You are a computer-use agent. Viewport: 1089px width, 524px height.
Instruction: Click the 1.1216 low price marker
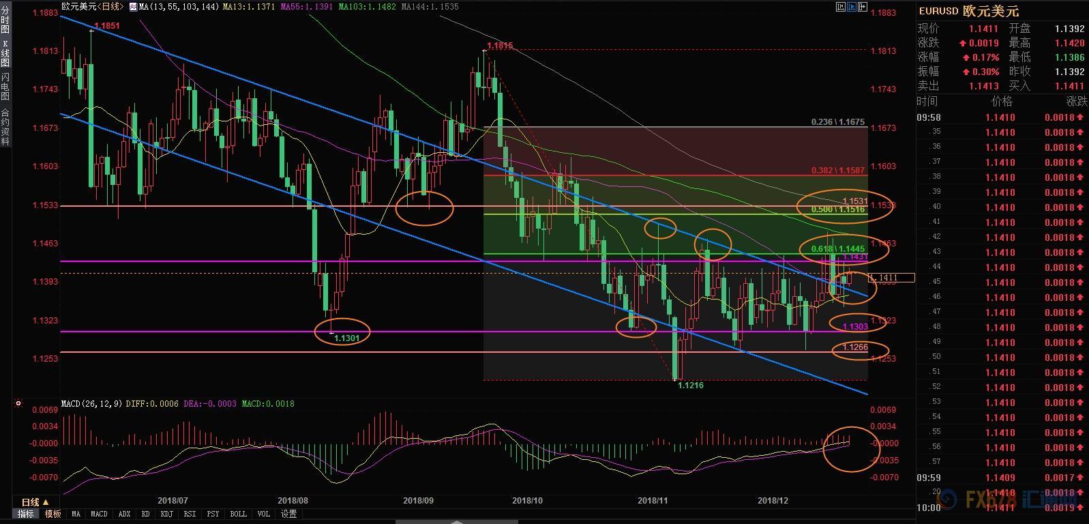(x=691, y=385)
